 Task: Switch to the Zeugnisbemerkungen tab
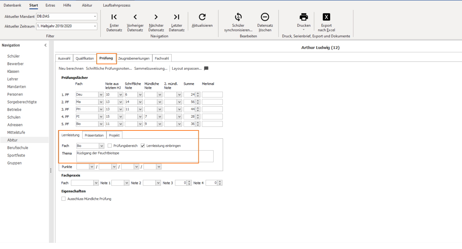click(134, 58)
